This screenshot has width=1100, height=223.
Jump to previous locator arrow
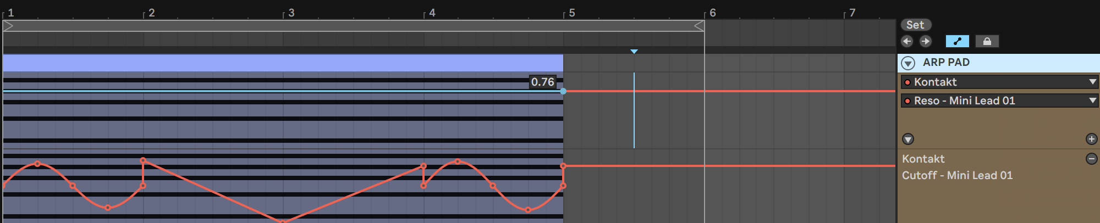(907, 41)
